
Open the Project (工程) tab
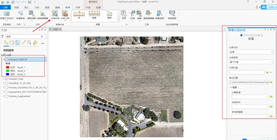[5, 7]
